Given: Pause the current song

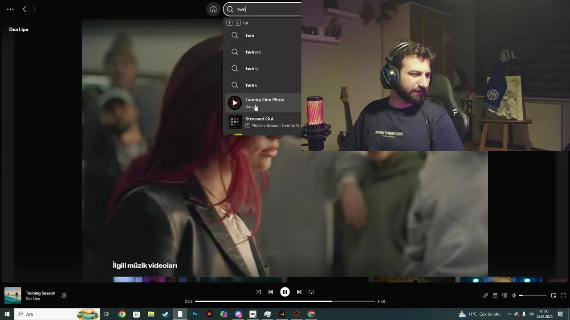Looking at the screenshot, I should (285, 292).
